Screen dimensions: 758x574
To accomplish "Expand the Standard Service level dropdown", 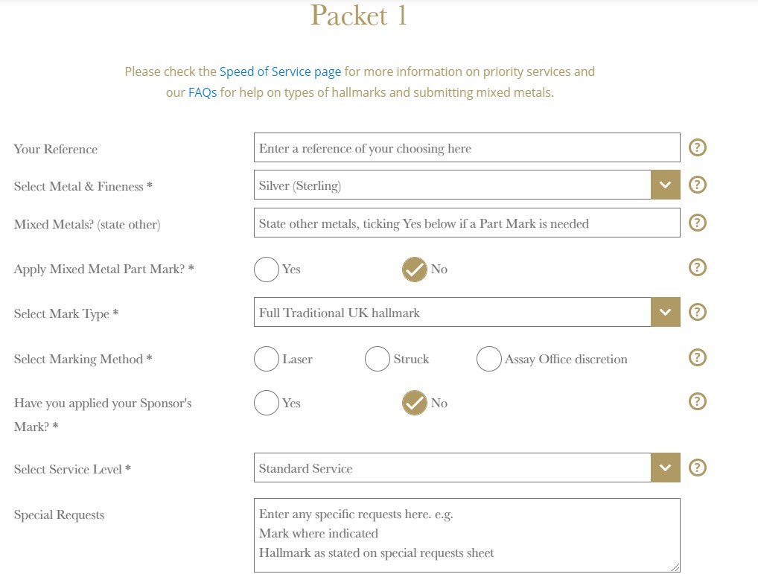I will (467, 468).
